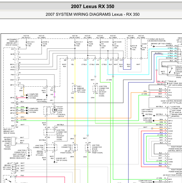This screenshot has height=183, width=182.
Task: Click the "REAR J/B" label
Action: pos(173,81)
